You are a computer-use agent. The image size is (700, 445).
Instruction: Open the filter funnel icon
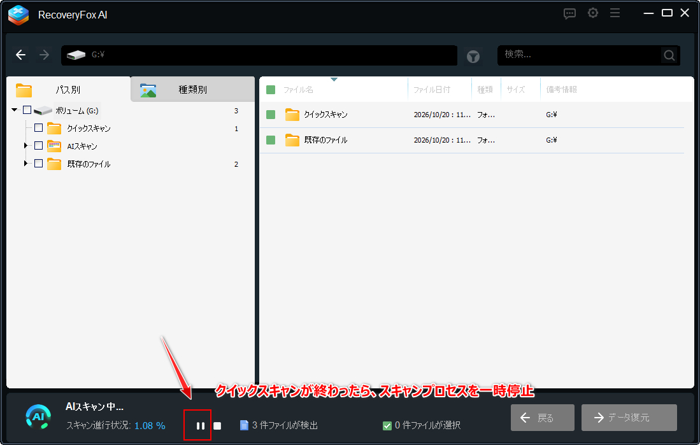pos(473,57)
